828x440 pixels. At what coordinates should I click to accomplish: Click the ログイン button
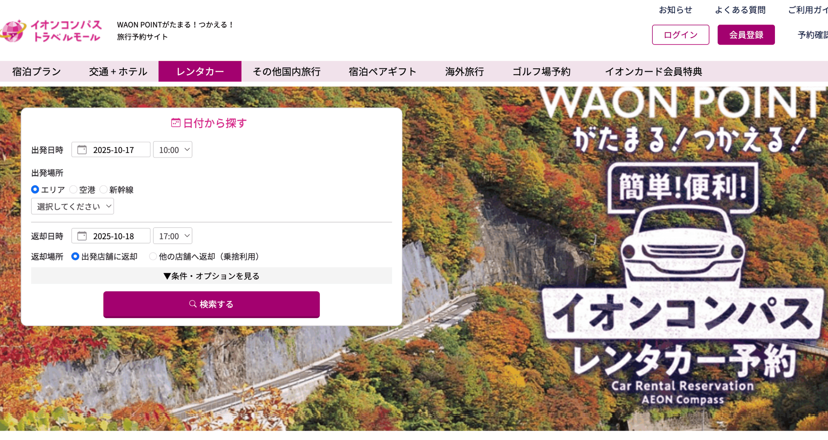tap(681, 35)
